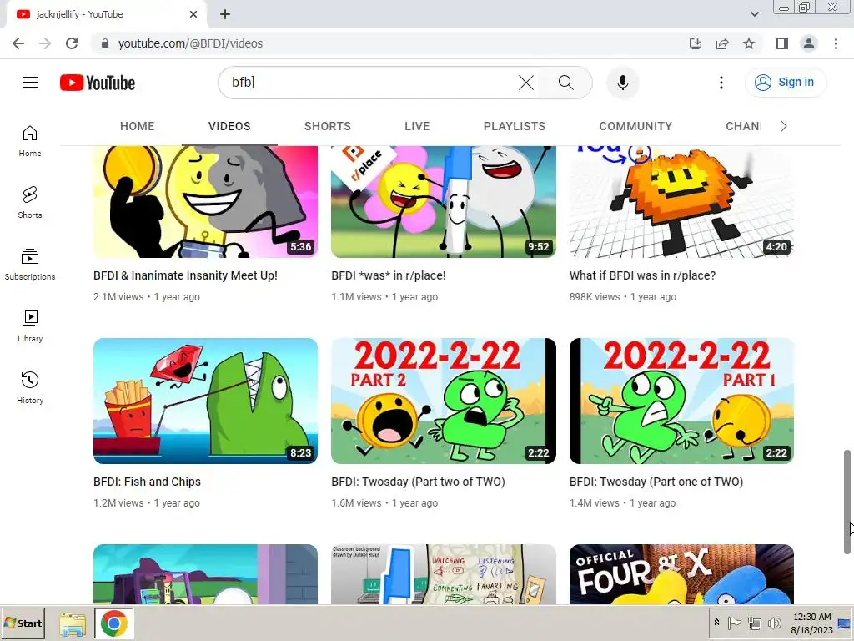Click the browser forward arrow
The height and width of the screenshot is (641, 854).
45,43
